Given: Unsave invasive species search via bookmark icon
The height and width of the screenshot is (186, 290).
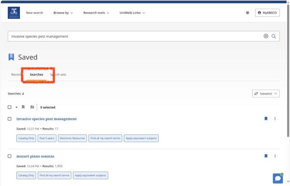Looking at the screenshot, I should point(266,119).
